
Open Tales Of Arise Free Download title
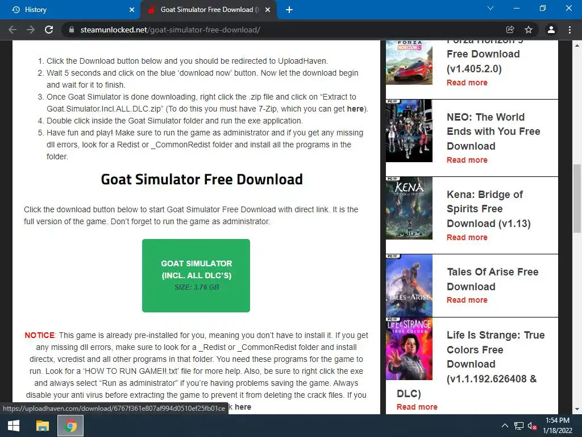tap(493, 279)
